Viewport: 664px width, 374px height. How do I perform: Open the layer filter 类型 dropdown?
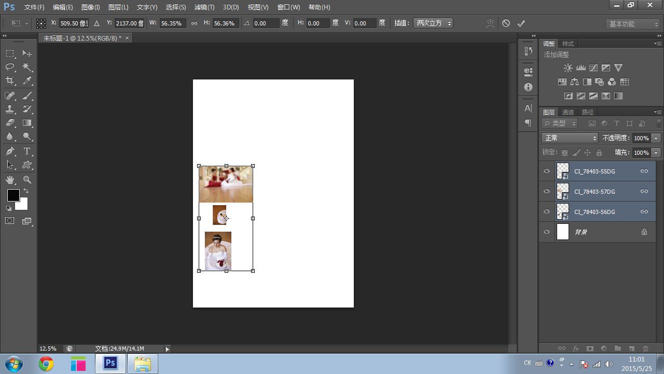560,123
